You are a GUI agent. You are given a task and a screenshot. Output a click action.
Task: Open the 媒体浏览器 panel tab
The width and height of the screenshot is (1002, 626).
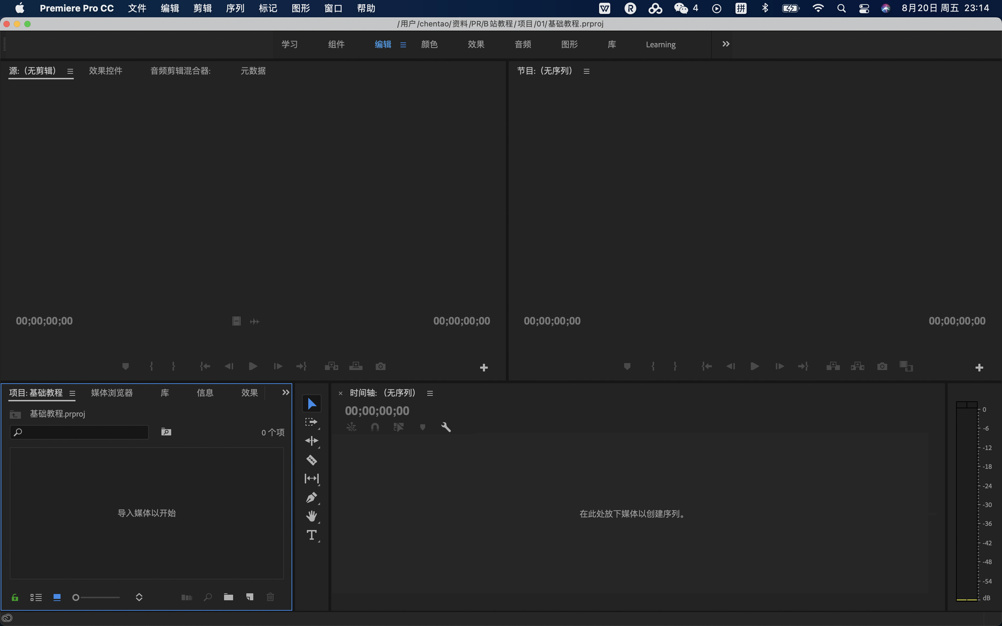(112, 393)
